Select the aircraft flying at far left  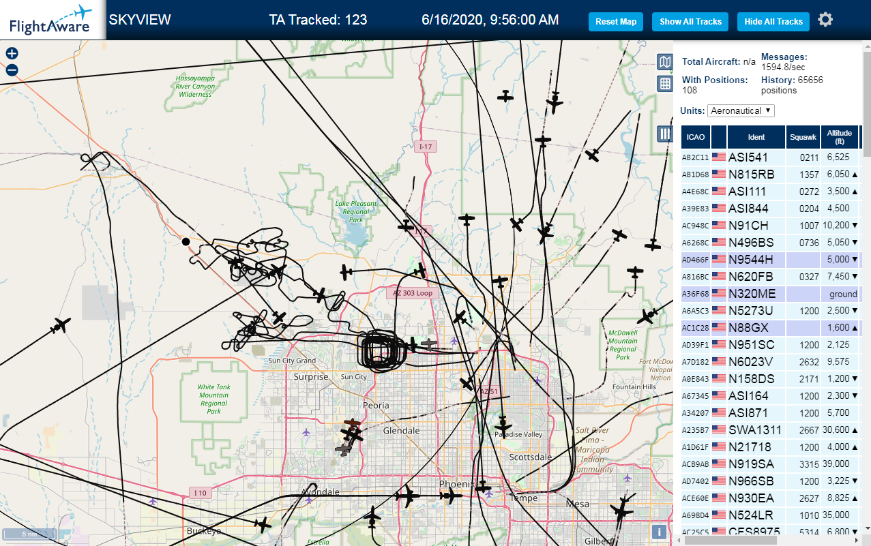coord(61,325)
